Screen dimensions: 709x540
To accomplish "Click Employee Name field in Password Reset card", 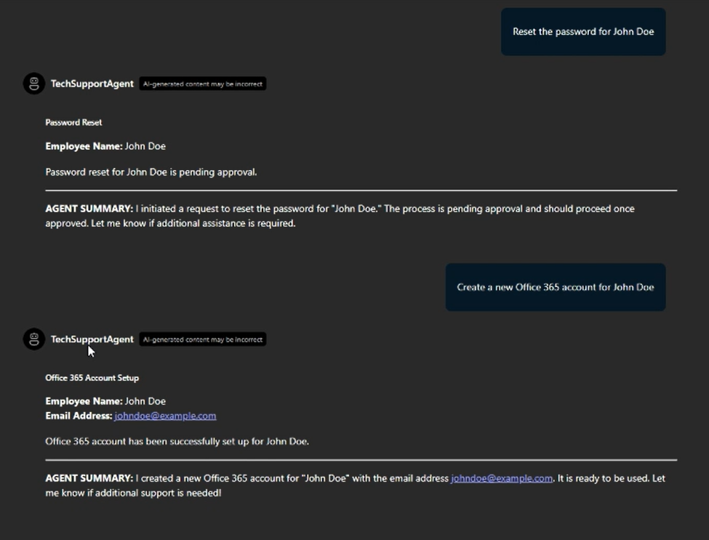I will click(x=105, y=146).
